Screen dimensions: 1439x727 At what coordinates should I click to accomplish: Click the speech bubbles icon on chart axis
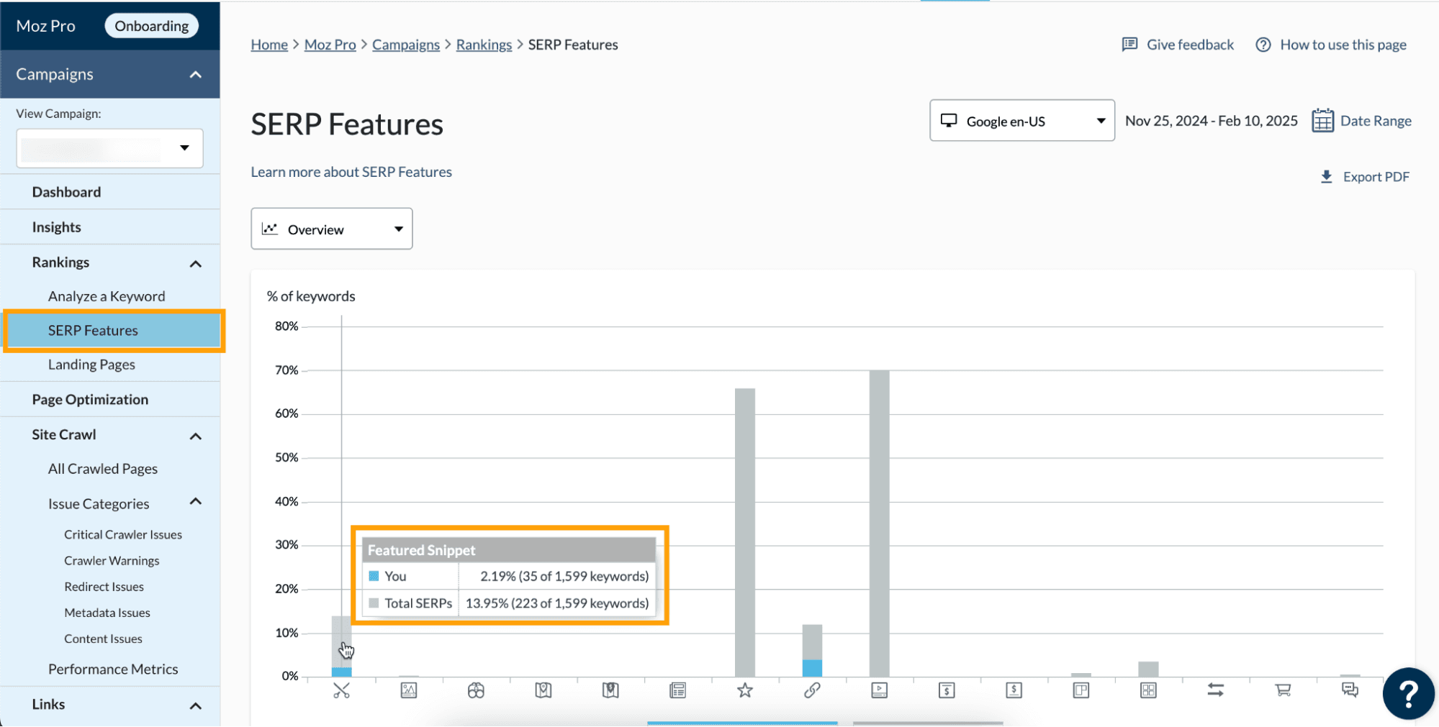tap(1350, 691)
